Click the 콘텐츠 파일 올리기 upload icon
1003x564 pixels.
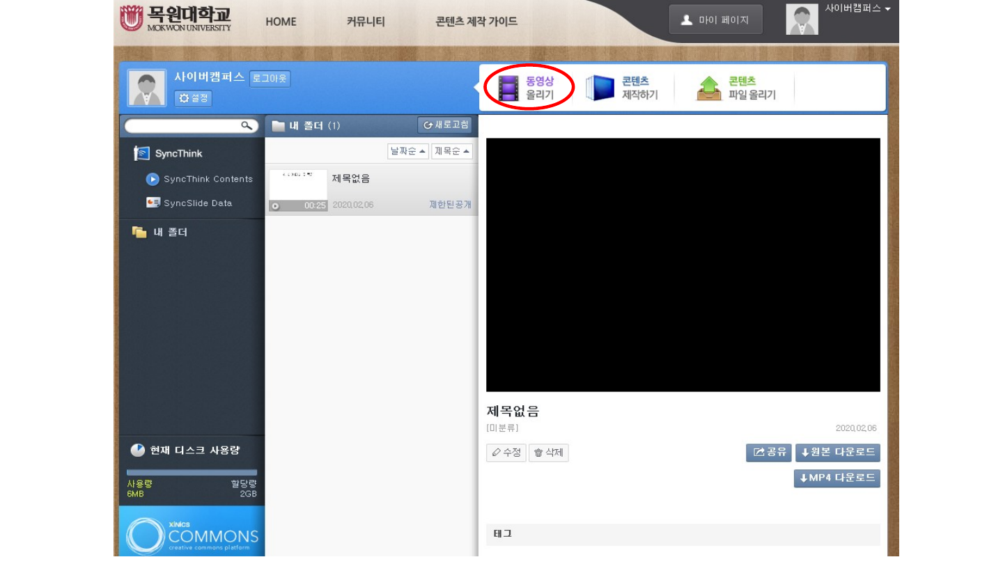(709, 88)
